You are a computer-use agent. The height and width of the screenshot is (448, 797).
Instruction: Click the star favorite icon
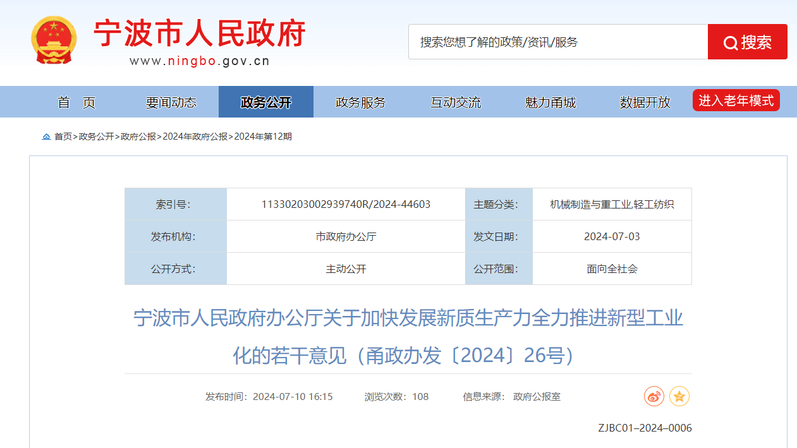pyautogui.click(x=679, y=396)
